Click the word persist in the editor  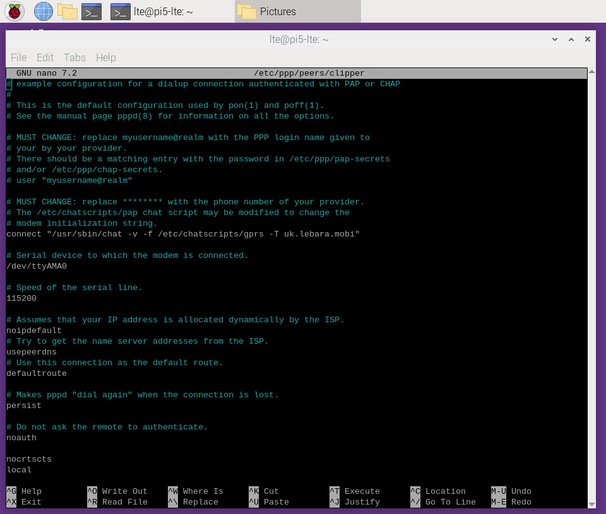tap(24, 406)
